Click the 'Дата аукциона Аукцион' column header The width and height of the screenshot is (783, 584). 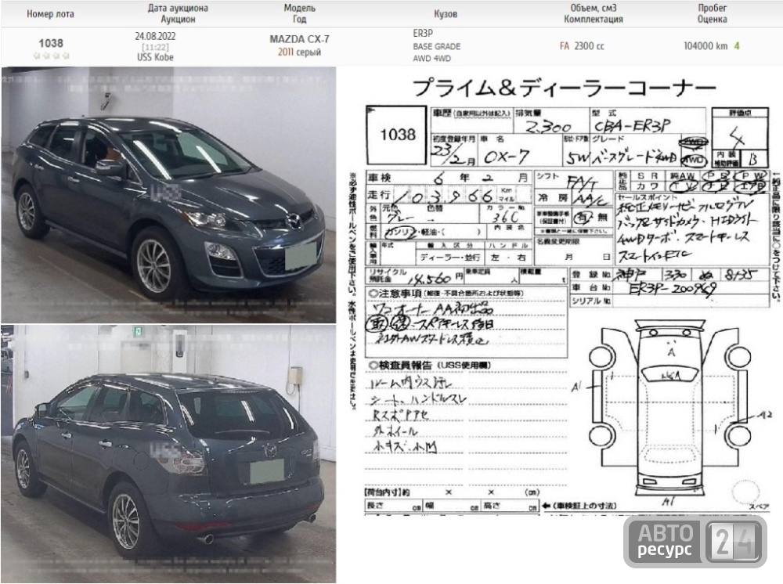coord(178,13)
